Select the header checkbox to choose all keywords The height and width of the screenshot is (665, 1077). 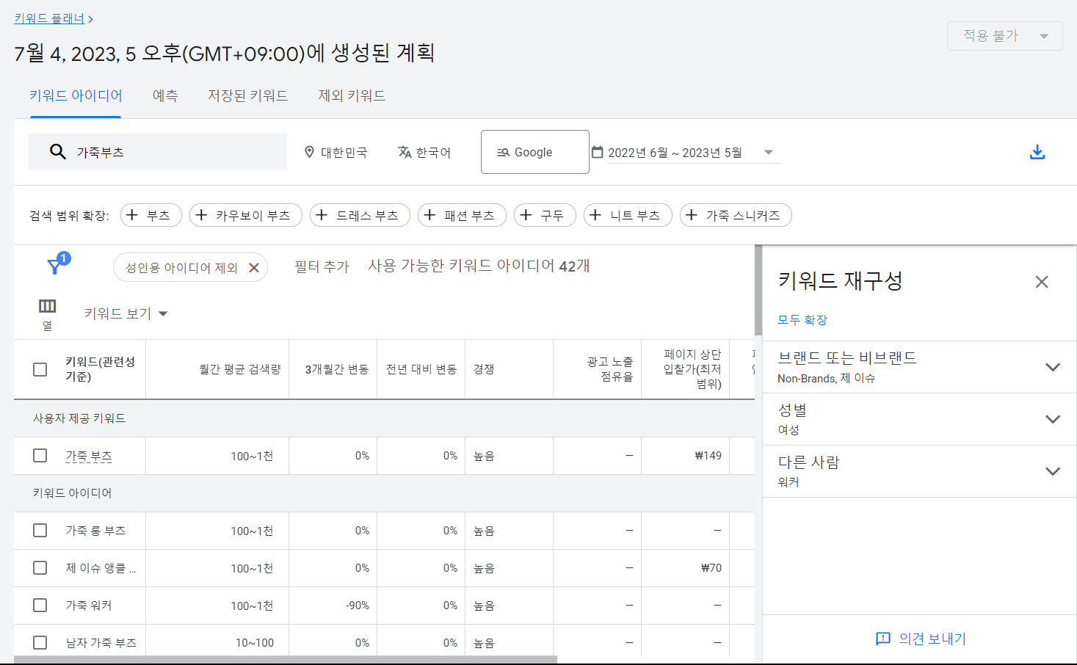40,369
